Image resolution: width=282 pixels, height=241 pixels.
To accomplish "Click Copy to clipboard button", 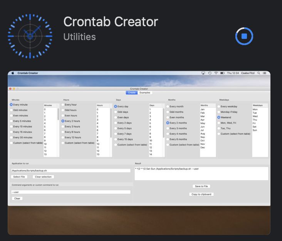I will tap(201, 194).
